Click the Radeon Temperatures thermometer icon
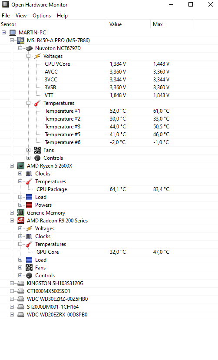 point(29,244)
